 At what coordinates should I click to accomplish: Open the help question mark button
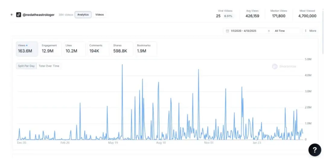pos(315,150)
